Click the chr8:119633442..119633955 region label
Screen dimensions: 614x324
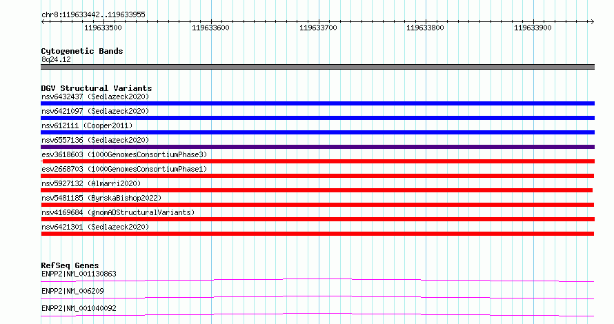tap(93, 15)
